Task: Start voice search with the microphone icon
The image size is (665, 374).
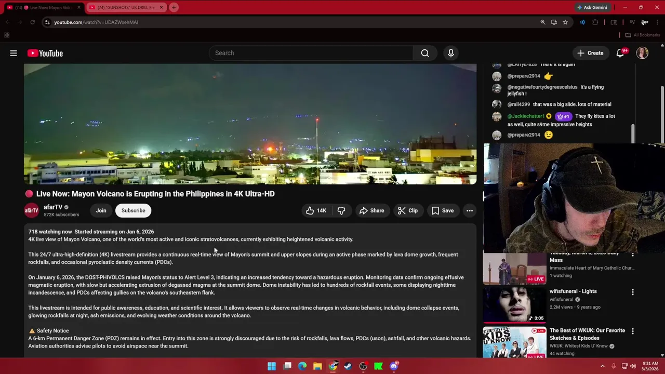Action: point(451,53)
